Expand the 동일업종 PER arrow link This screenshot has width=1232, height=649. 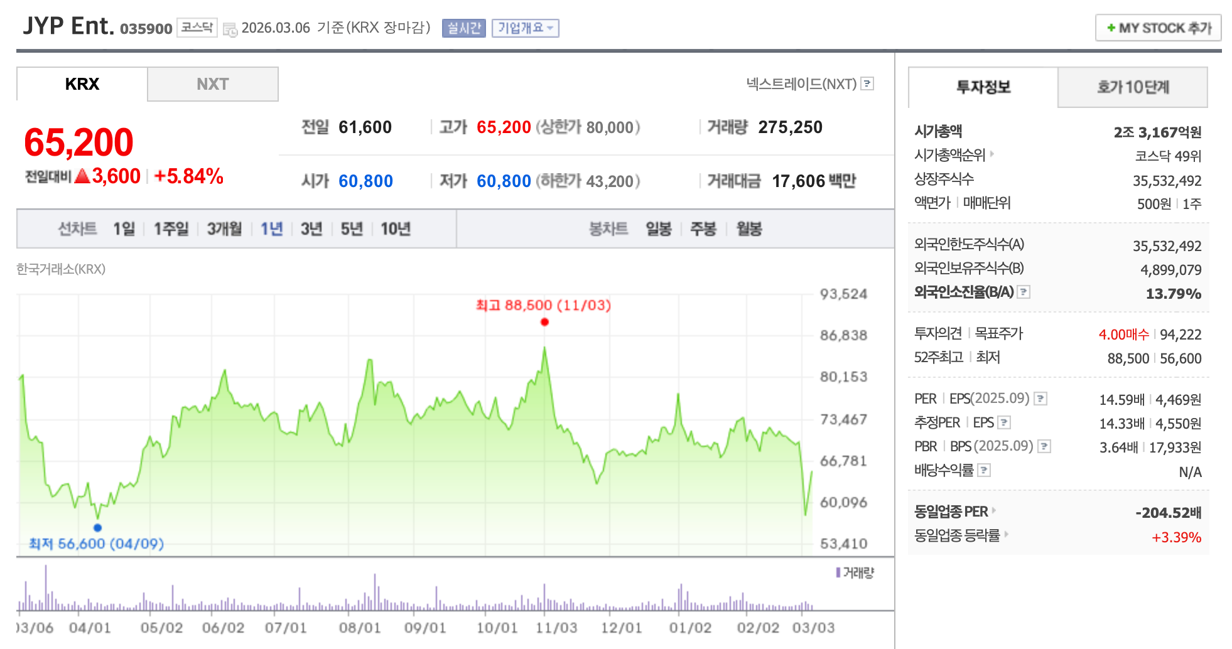click(994, 510)
